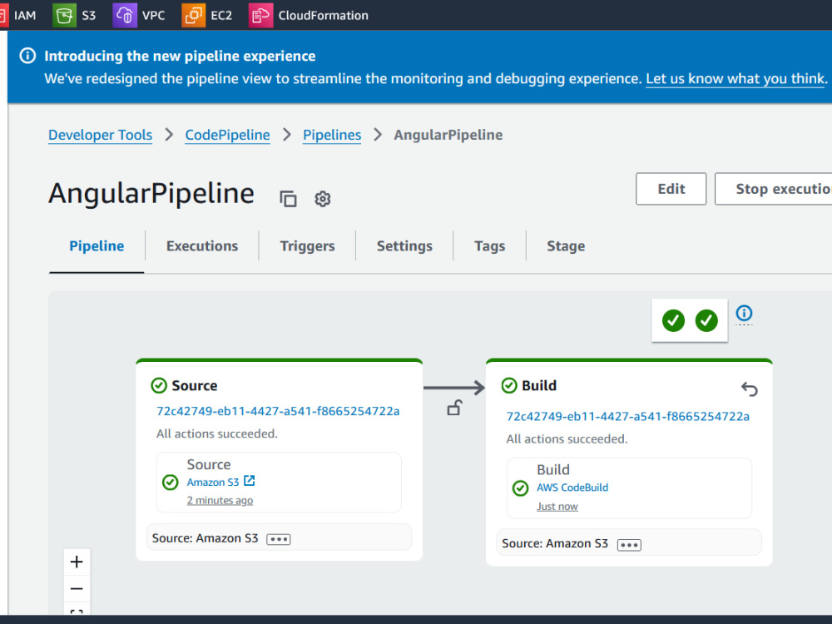Screen dimensions: 832x624
Task: Open the Settings tab
Action: [x=404, y=246]
